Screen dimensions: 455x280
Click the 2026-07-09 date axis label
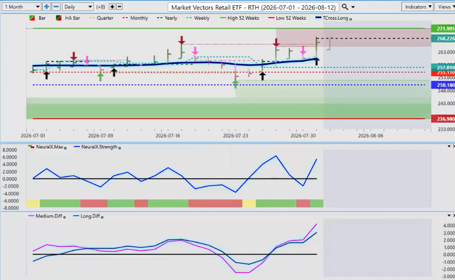(101, 136)
